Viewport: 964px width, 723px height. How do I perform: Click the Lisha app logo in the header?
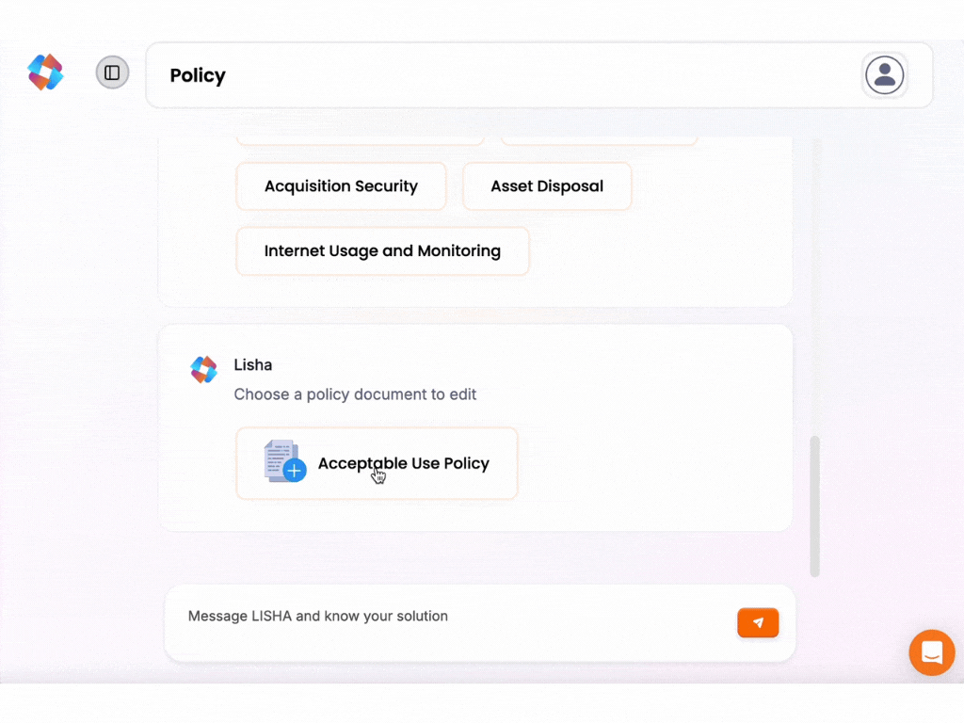pos(45,72)
